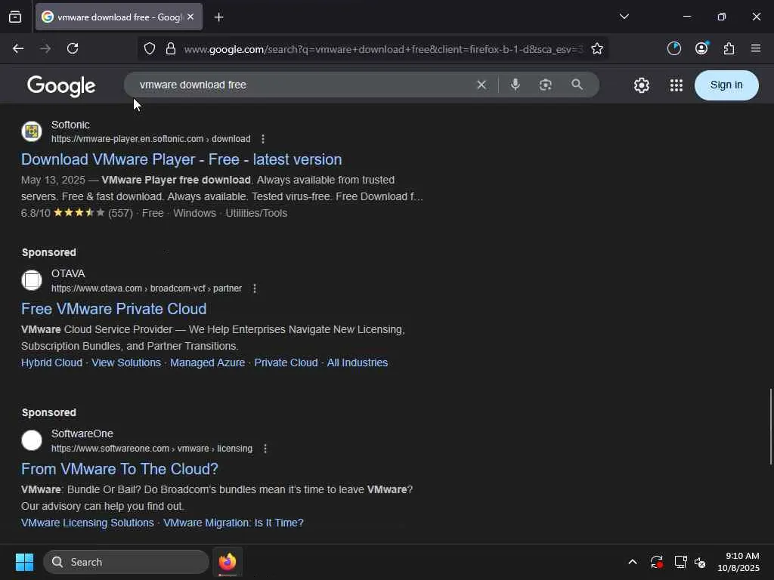Open the All Industries sitelink
This screenshot has height=580, width=774.
point(358,362)
